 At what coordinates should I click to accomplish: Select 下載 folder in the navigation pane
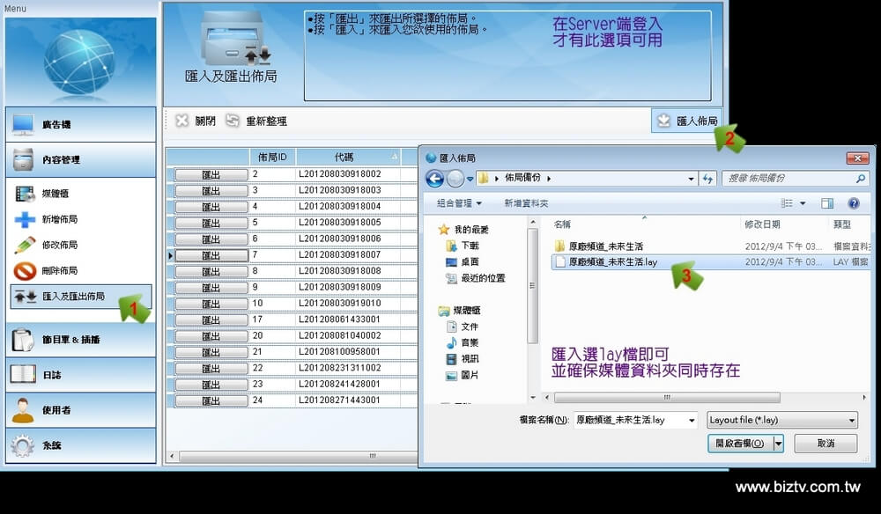click(x=470, y=246)
